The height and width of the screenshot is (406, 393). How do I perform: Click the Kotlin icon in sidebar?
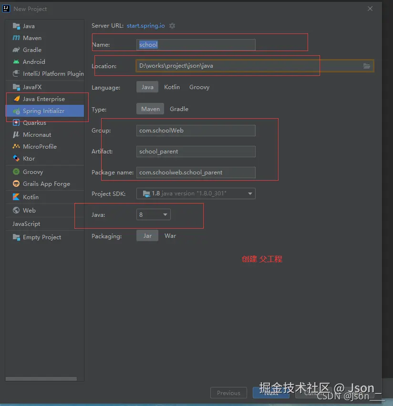pyautogui.click(x=16, y=197)
